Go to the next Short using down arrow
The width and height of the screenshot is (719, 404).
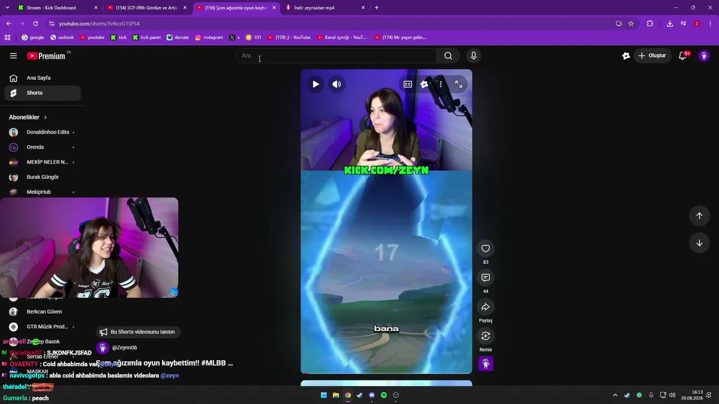(x=699, y=243)
